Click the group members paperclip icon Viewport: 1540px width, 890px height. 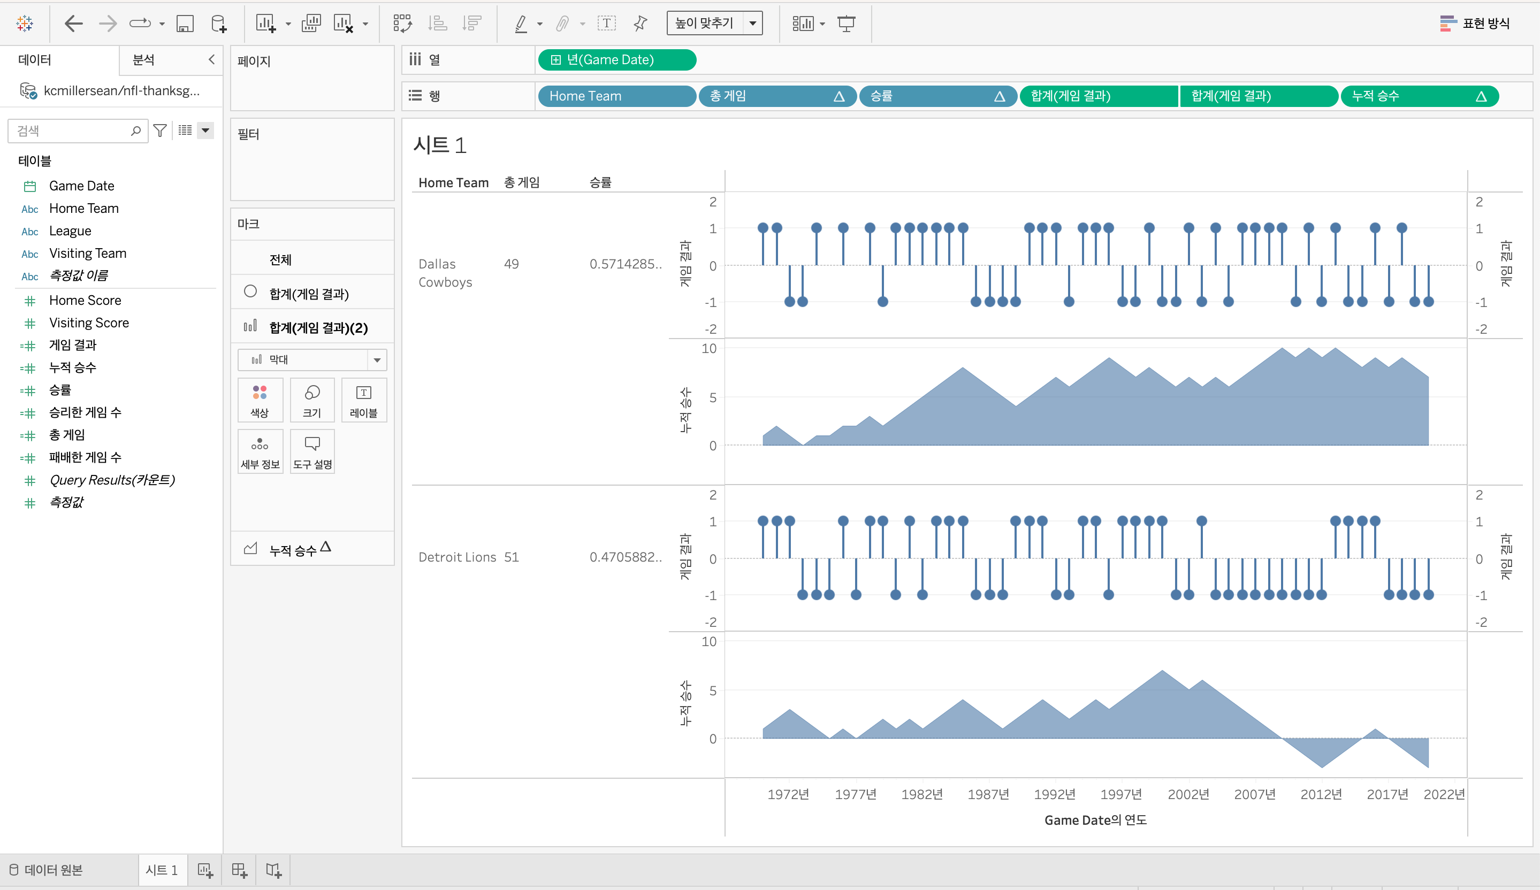click(563, 24)
